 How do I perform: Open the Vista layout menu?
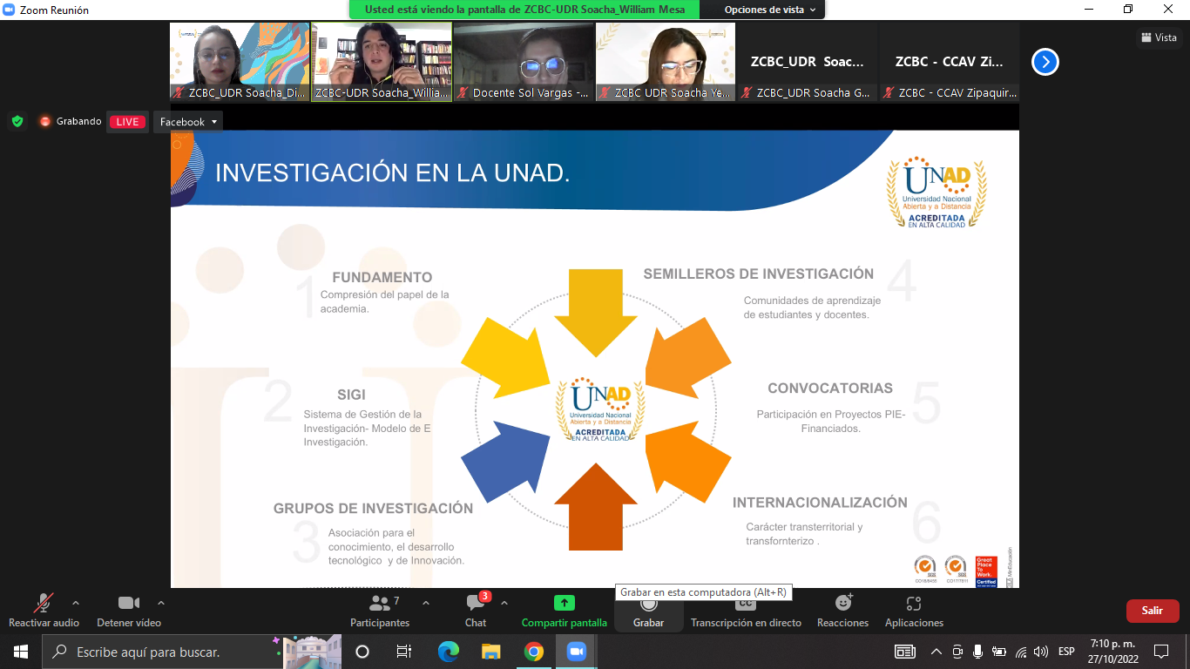(x=1159, y=37)
